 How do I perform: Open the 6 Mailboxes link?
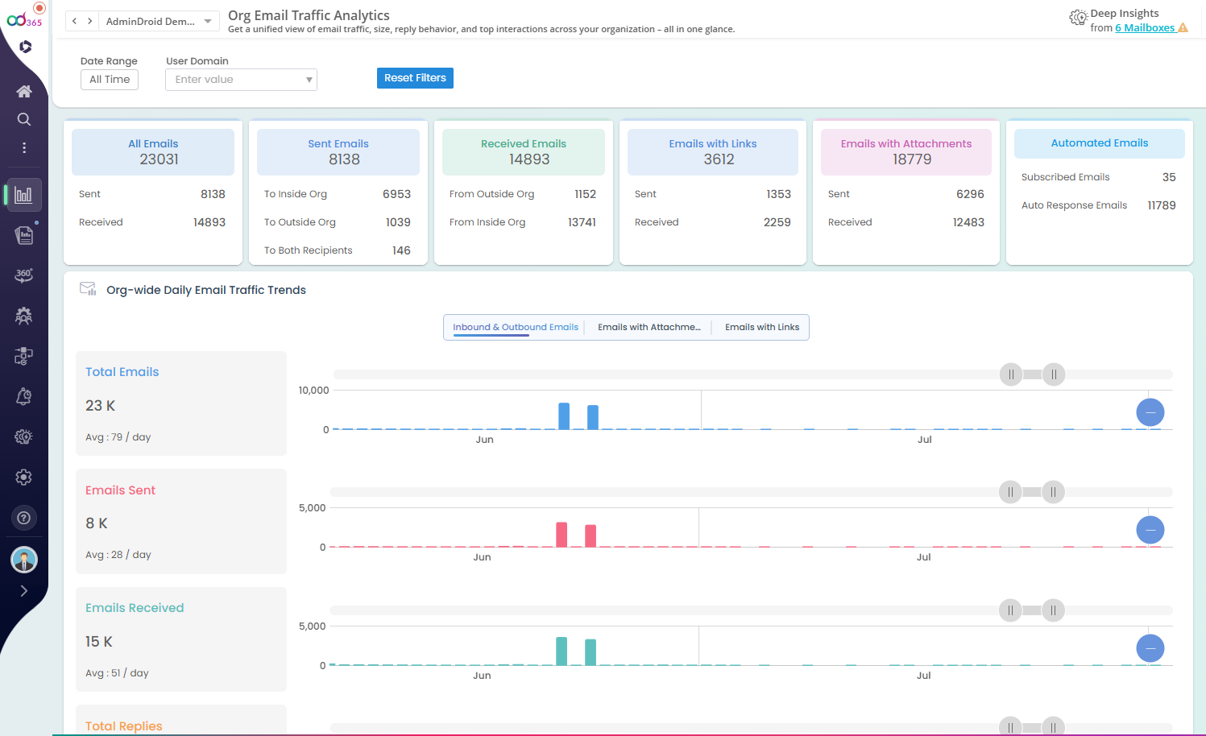(x=1144, y=28)
